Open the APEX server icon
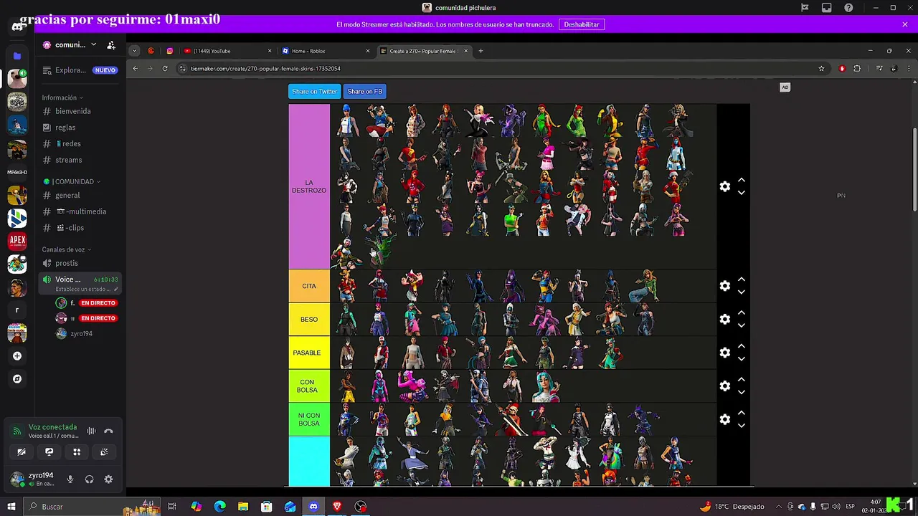Screen dimensions: 918x516 [17, 241]
